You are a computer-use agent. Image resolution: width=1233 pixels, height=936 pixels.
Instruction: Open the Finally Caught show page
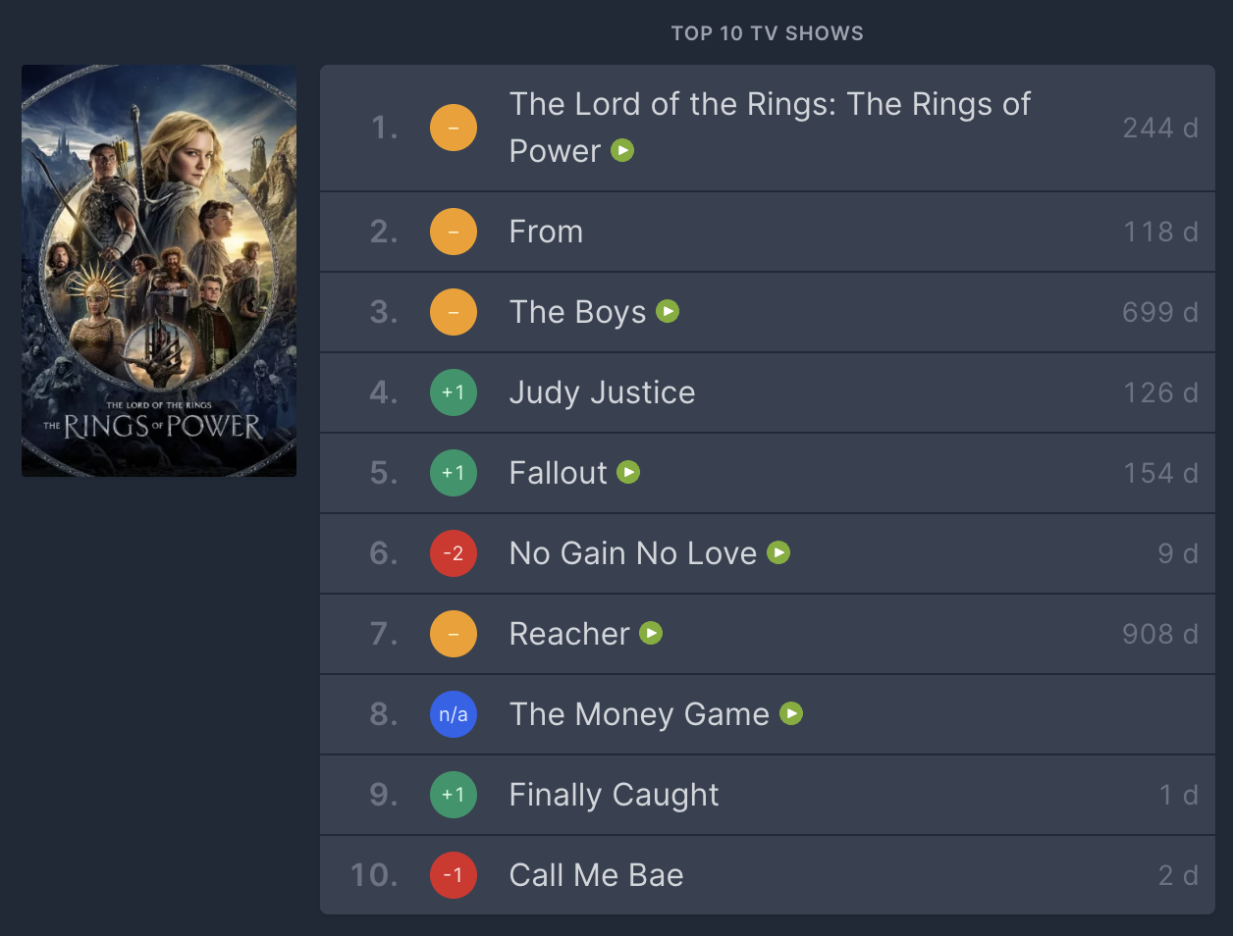(614, 795)
